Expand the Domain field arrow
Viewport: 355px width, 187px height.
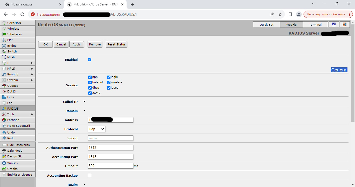(x=84, y=111)
